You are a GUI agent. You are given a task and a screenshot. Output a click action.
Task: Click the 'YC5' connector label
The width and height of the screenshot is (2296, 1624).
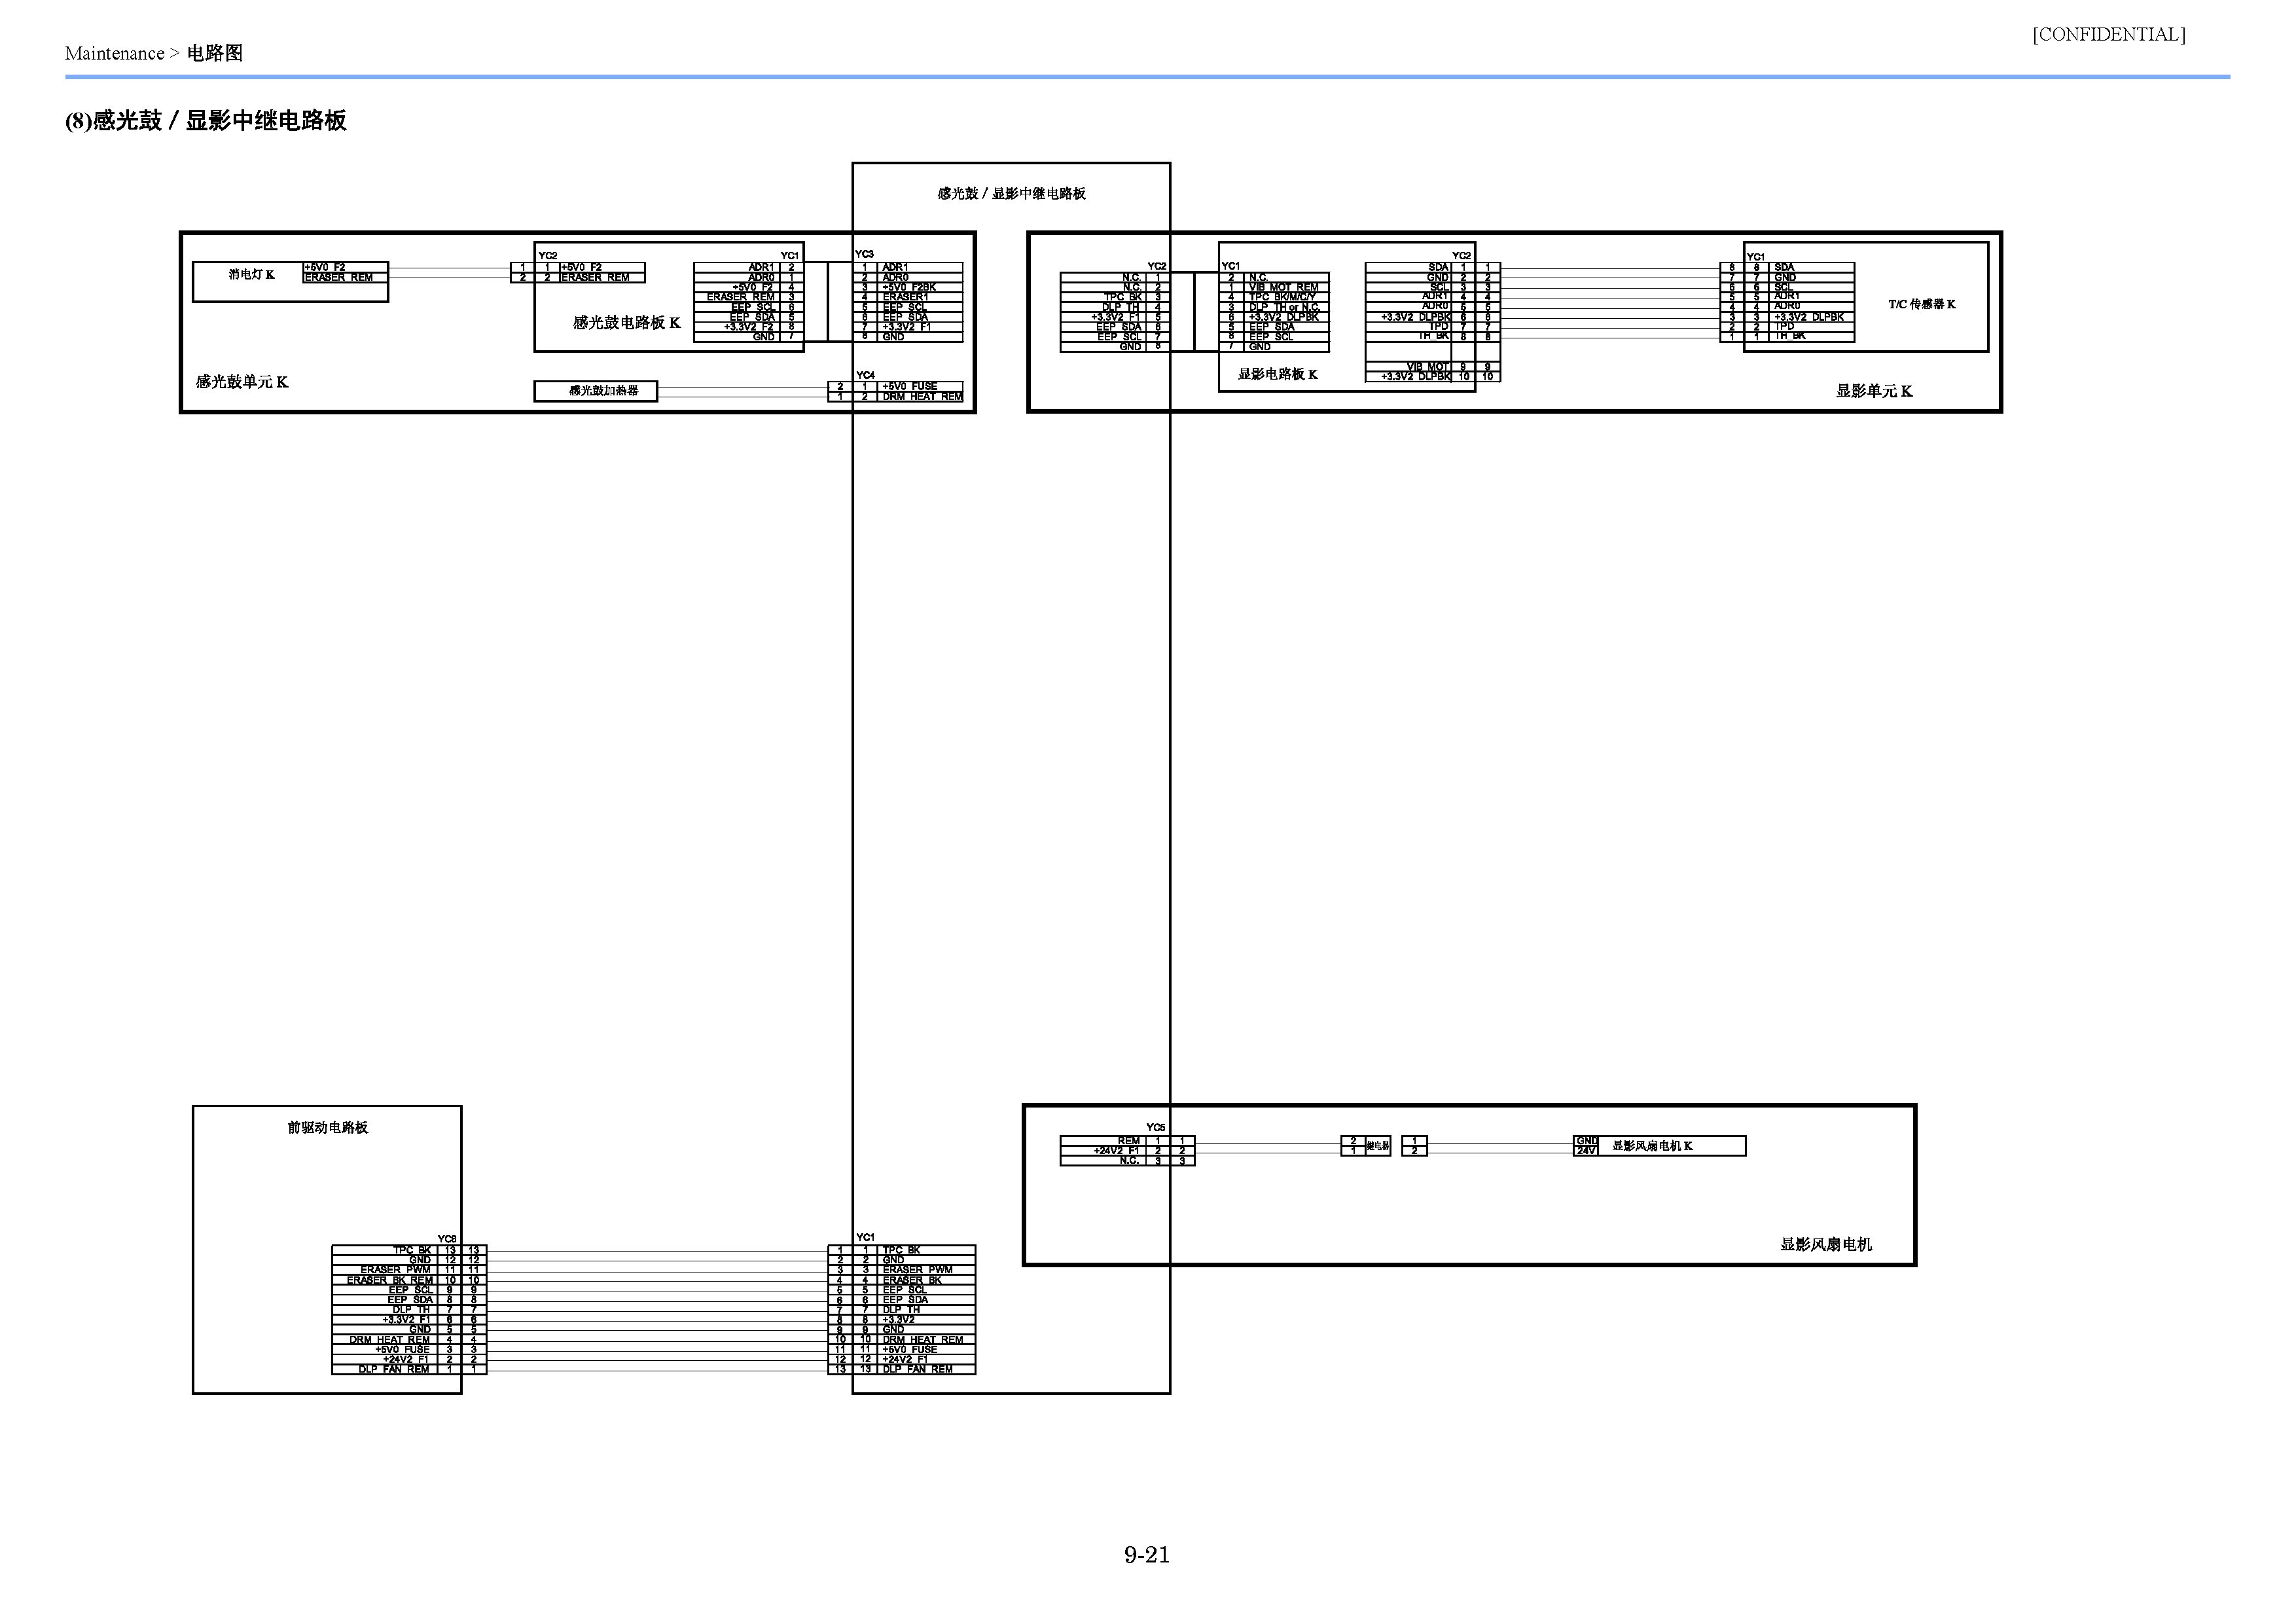[x=1155, y=1127]
